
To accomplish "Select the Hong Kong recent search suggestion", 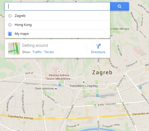I will tap(57, 25).
